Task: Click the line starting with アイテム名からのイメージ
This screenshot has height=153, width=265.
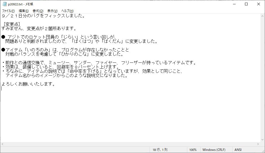Action: point(67,75)
